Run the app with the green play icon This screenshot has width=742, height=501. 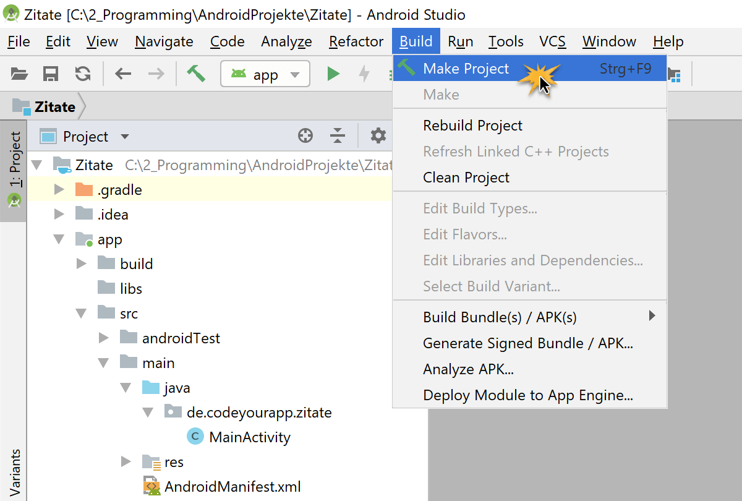[333, 74]
